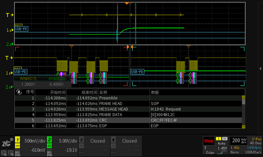Click the B bus decode icon in table header

19,92
